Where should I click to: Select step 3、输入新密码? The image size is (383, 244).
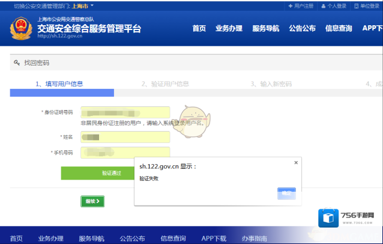[x=271, y=84]
